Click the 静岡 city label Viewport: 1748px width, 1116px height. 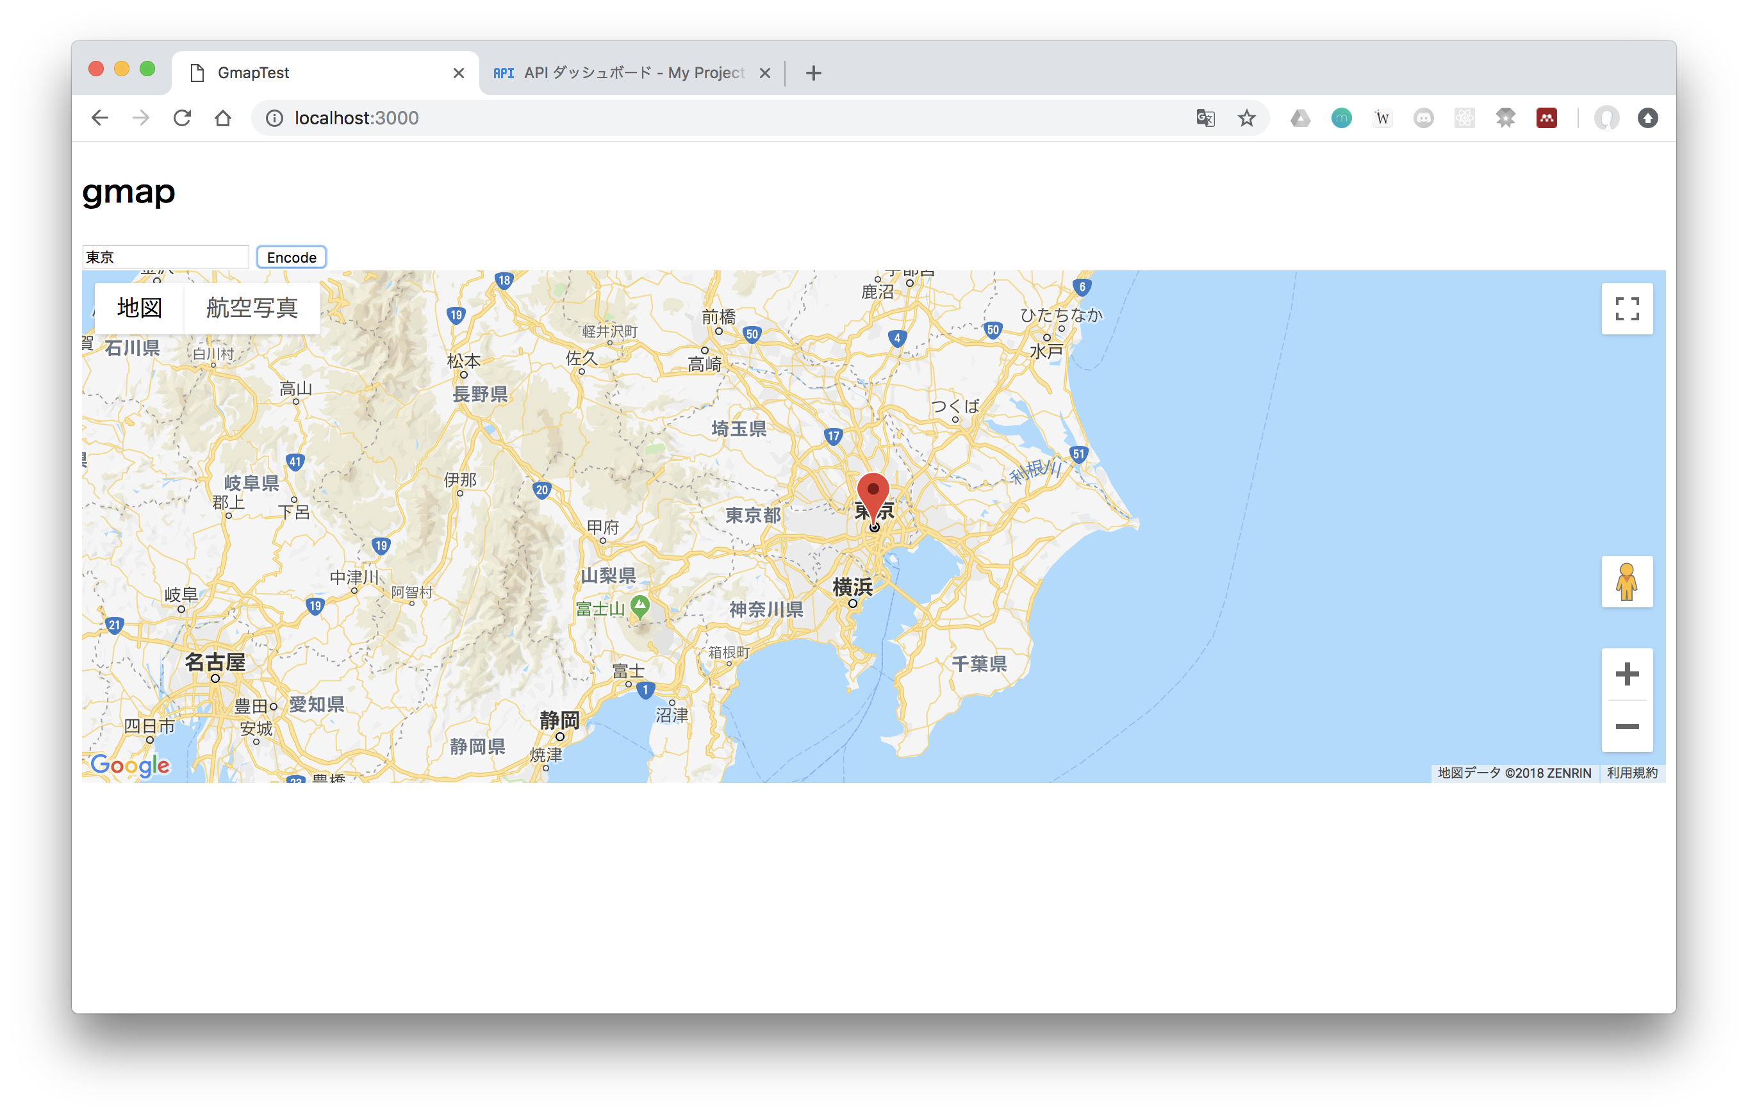pyautogui.click(x=559, y=720)
